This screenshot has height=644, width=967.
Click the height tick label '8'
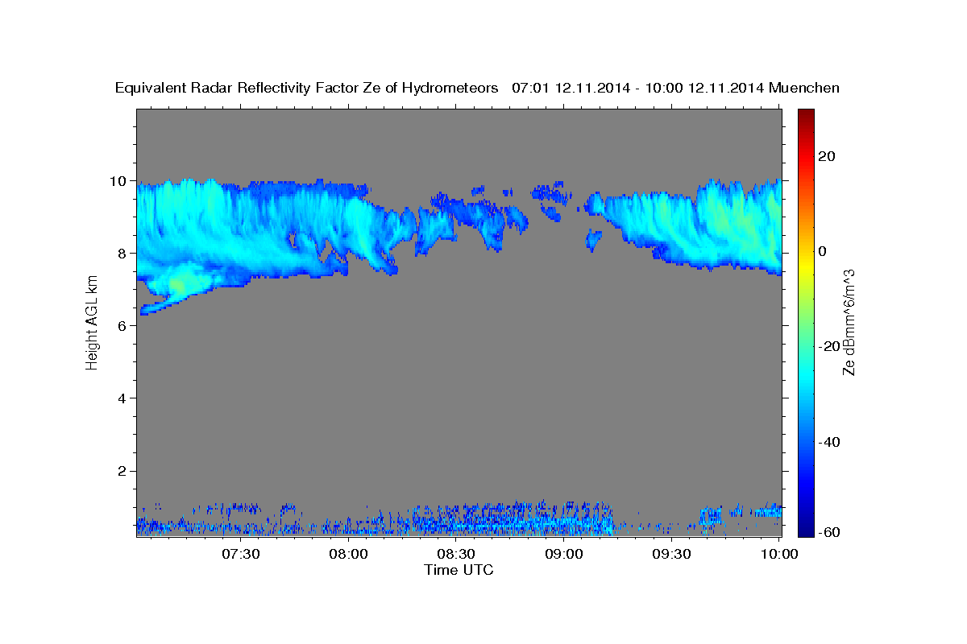click(x=122, y=254)
